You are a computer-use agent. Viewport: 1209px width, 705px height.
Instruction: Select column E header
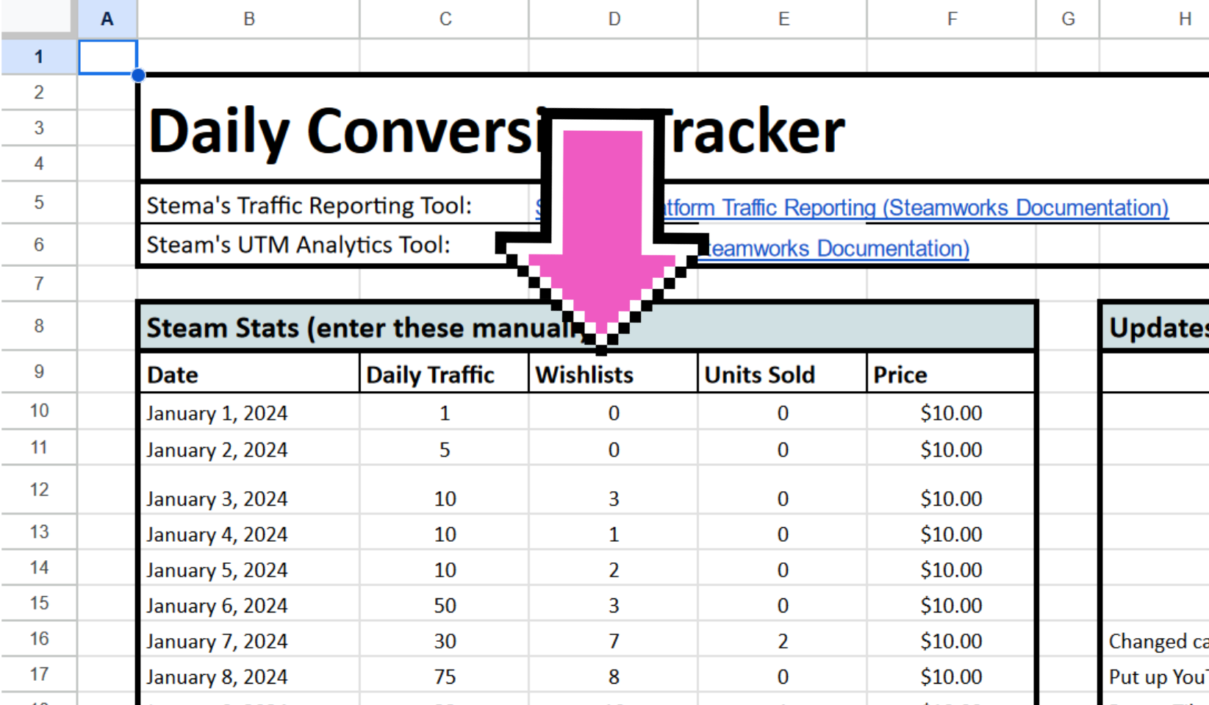pyautogui.click(x=783, y=19)
